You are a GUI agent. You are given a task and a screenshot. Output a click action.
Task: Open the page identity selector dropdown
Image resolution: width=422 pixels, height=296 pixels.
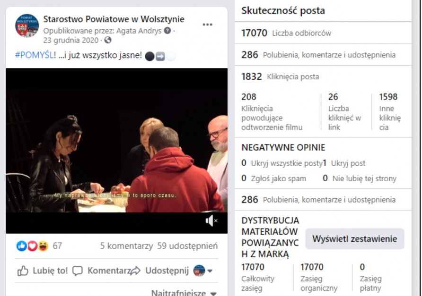click(x=203, y=271)
